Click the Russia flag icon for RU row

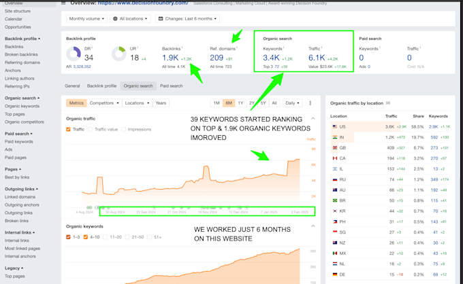tap(335, 179)
